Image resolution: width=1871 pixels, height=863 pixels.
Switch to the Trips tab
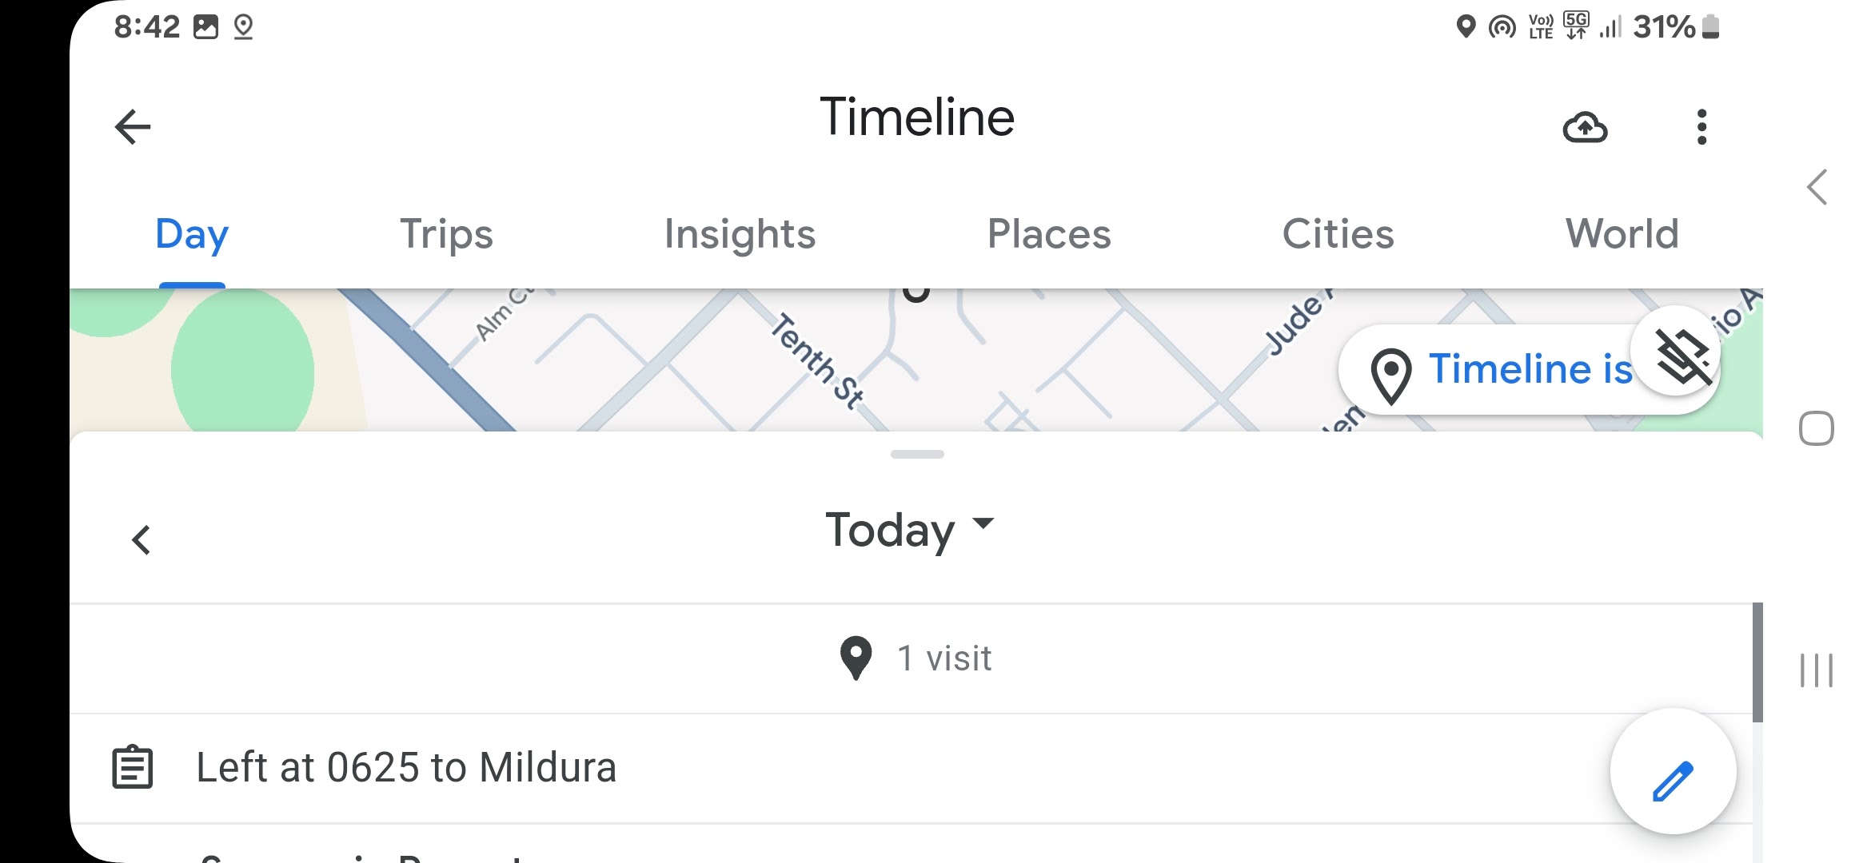[447, 234]
